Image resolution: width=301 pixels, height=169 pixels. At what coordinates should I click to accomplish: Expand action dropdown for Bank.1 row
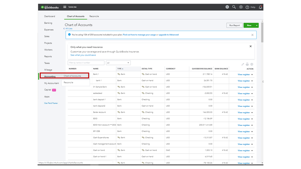(x=252, y=75)
